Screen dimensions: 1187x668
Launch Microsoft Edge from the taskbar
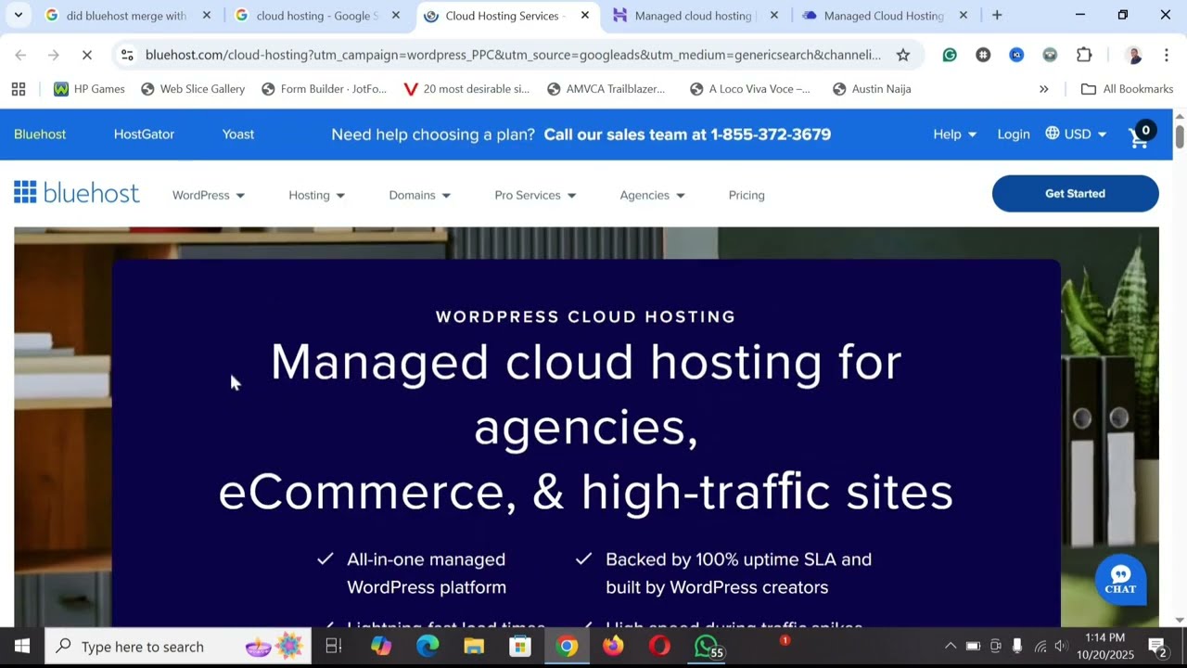pyautogui.click(x=428, y=646)
